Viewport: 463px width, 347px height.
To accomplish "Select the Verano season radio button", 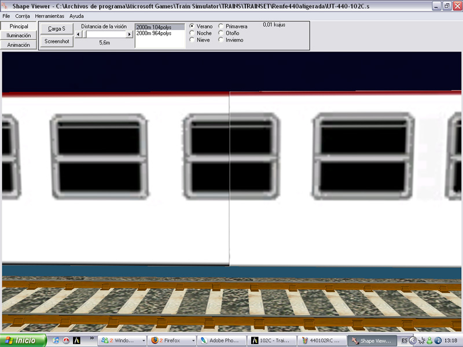I will 192,27.
